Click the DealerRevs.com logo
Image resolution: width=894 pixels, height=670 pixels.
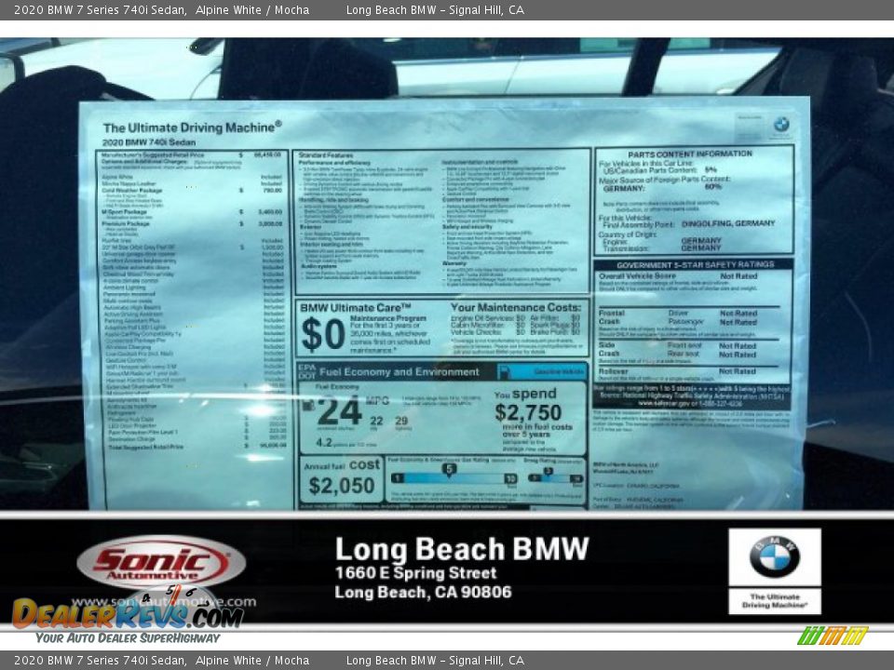tap(129, 613)
